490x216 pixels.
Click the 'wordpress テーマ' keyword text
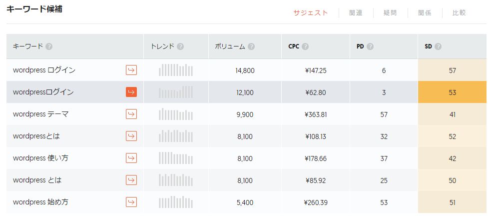click(x=41, y=114)
